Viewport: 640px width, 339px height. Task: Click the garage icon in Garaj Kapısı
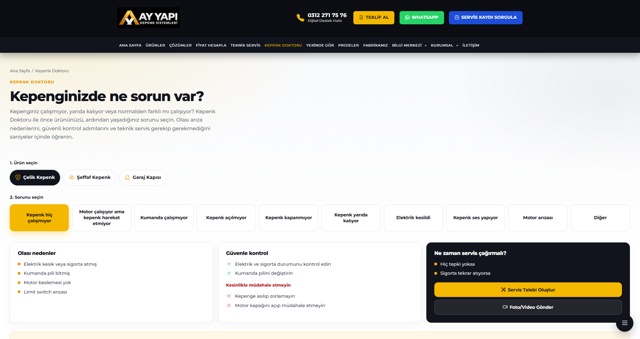[x=127, y=177]
